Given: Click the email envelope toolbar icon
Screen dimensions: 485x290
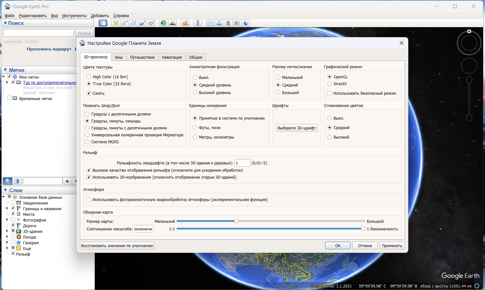Looking at the screenshot, I should 210,23.
